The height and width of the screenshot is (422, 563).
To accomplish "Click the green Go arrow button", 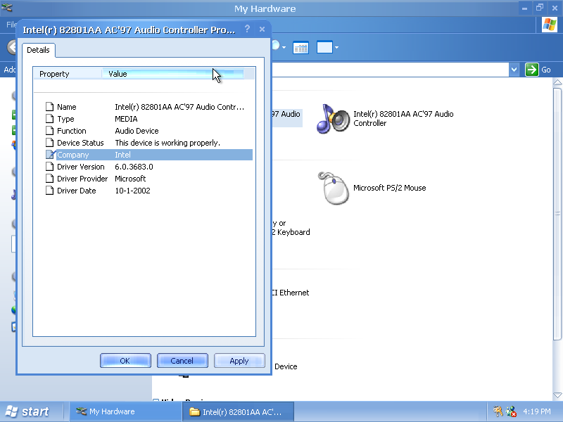I will pos(532,70).
